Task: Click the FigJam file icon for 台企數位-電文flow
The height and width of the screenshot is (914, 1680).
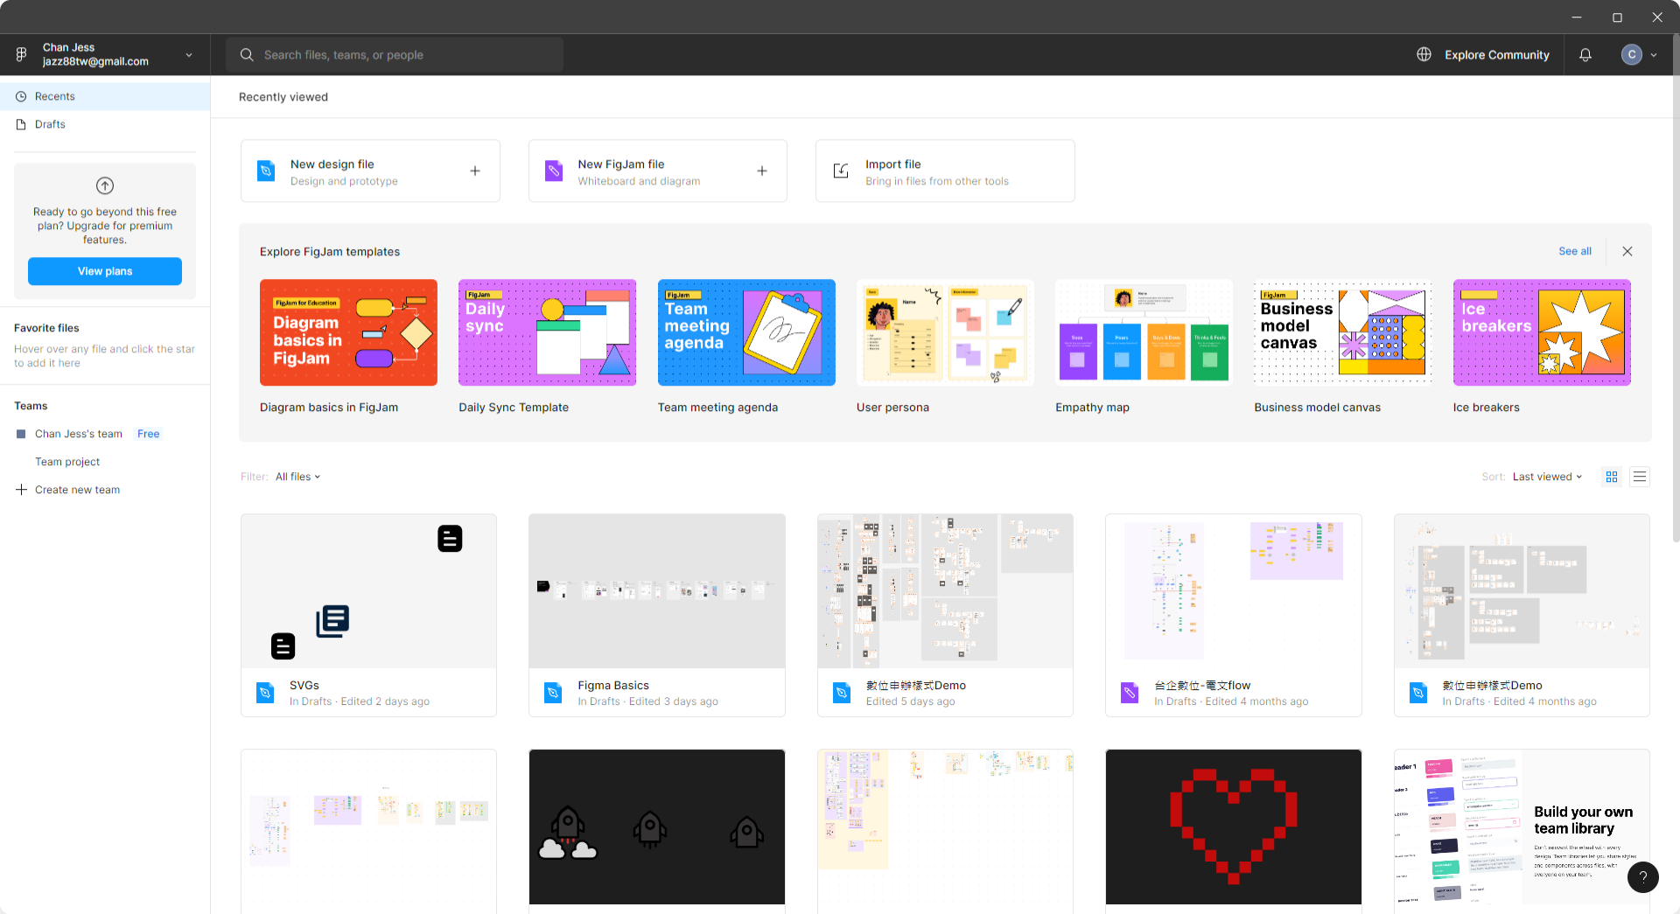Action: pos(1130,693)
